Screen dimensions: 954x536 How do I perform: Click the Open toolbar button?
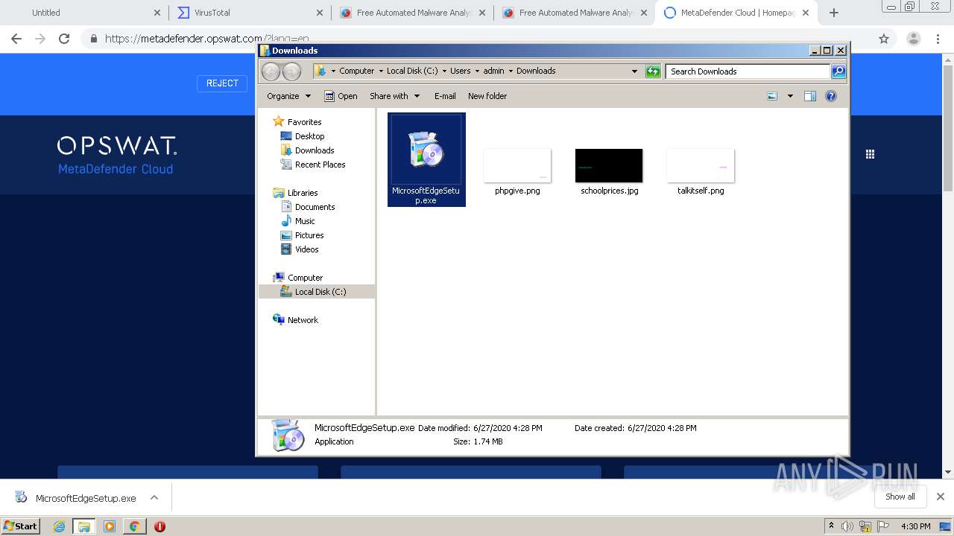point(341,96)
